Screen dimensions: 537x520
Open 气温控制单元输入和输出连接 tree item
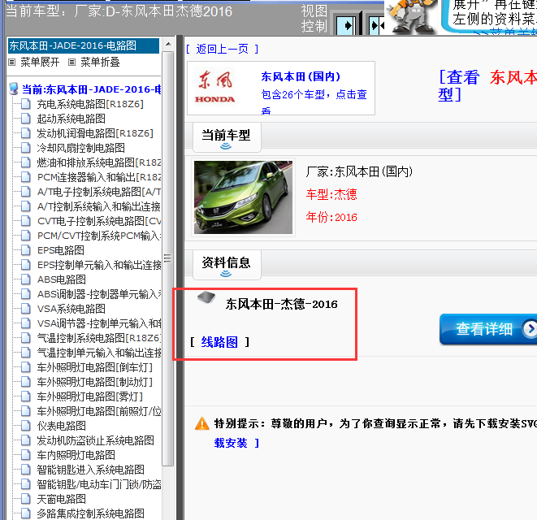coord(99,353)
